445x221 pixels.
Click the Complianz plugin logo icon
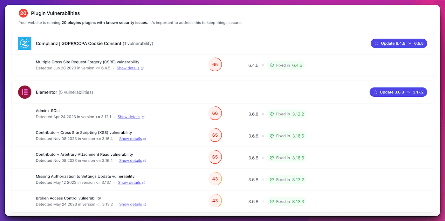coord(24,43)
